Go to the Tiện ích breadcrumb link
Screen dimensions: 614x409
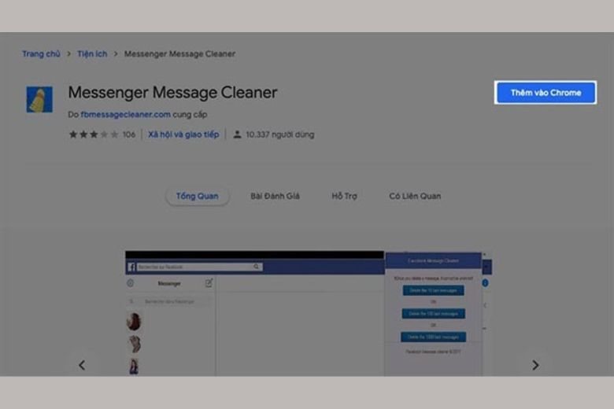[x=92, y=54]
